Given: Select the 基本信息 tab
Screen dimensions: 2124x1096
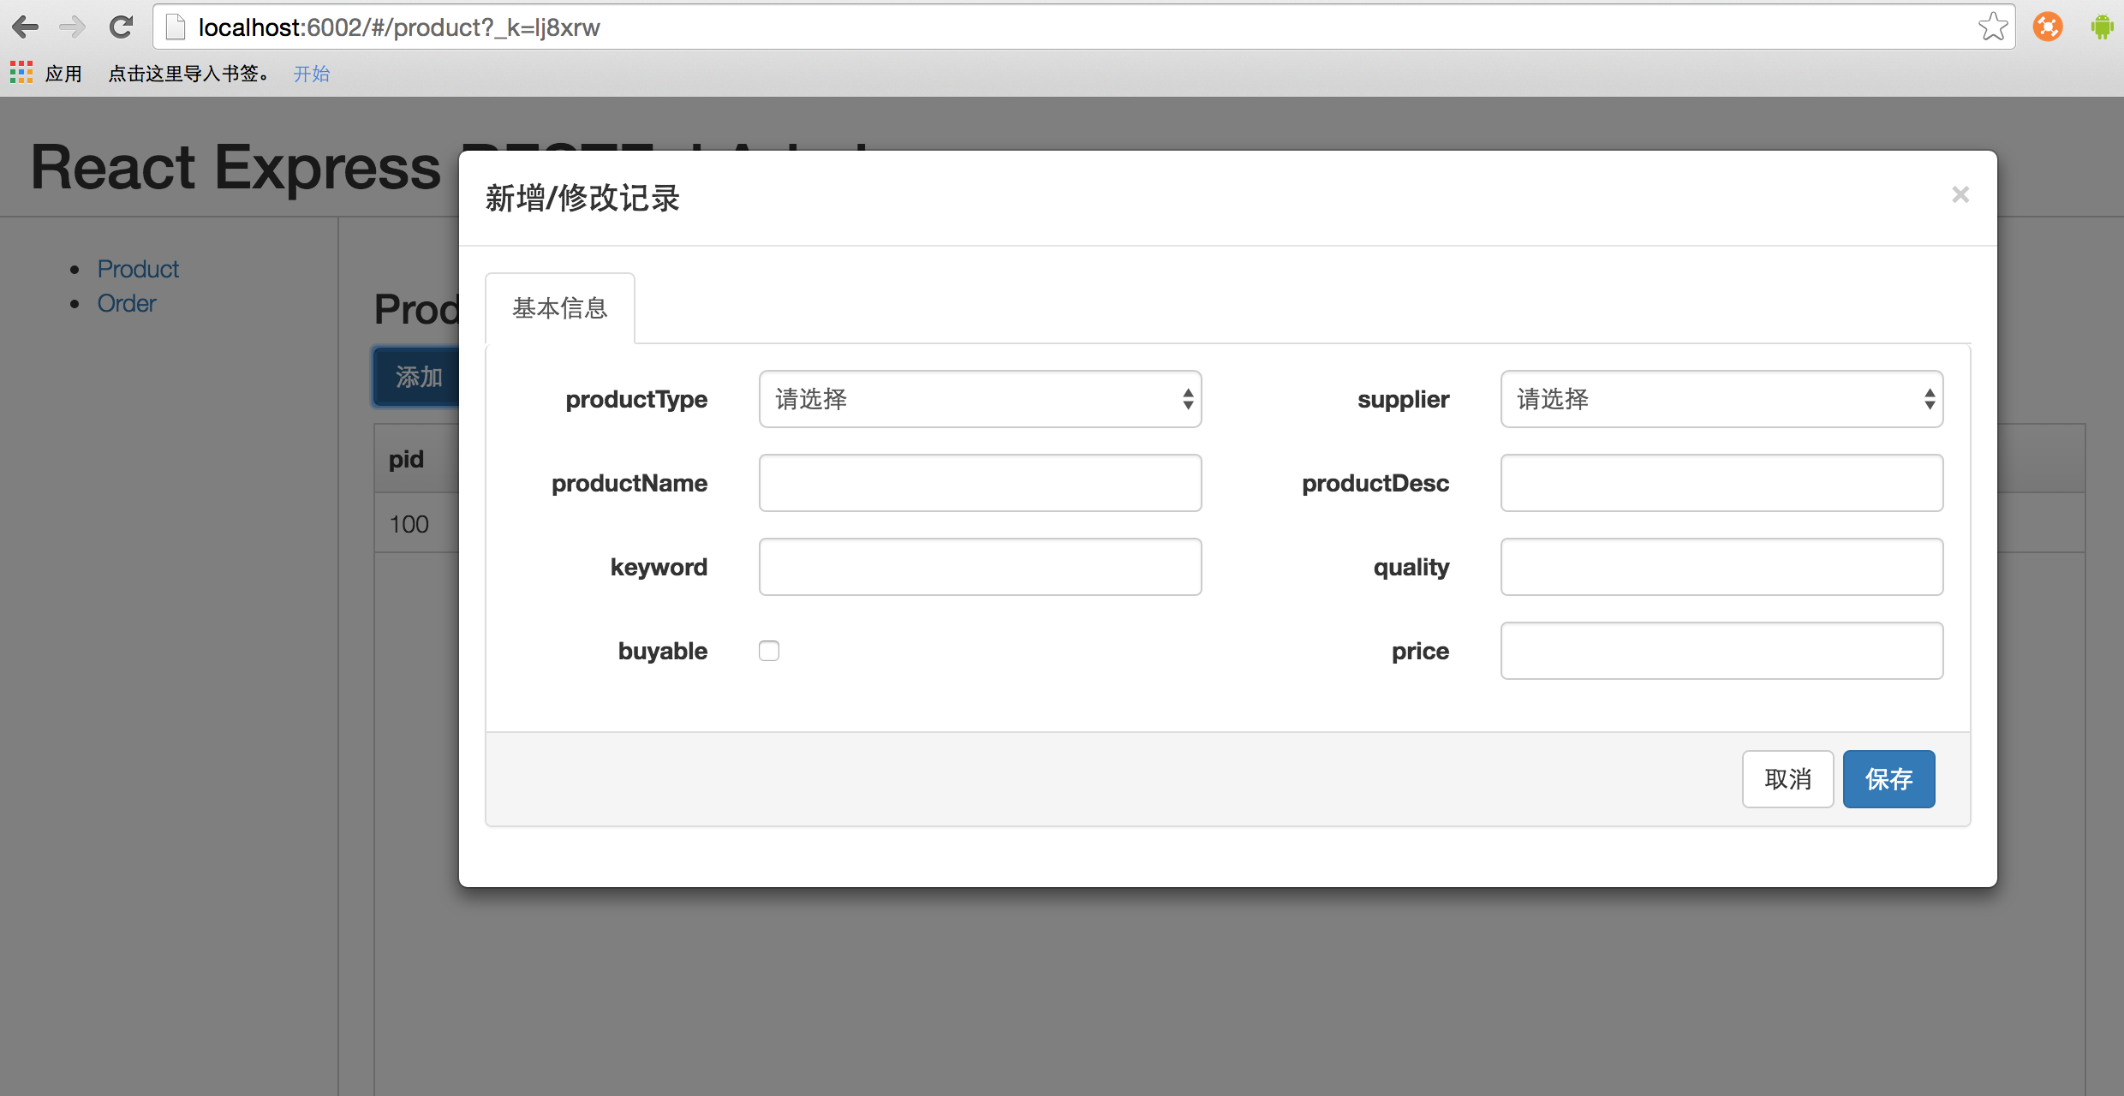Looking at the screenshot, I should pyautogui.click(x=560, y=308).
